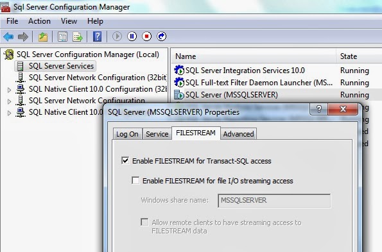The height and width of the screenshot is (252, 382).
Task: Click the SQL Server (MSSQLSERVER) service icon
Action: click(x=179, y=95)
